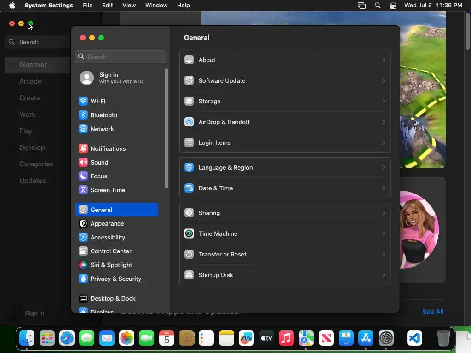Click the App Store search field
The width and height of the screenshot is (471, 353).
38,42
